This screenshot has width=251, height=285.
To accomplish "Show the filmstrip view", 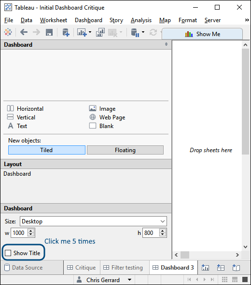I will pos(235,279).
